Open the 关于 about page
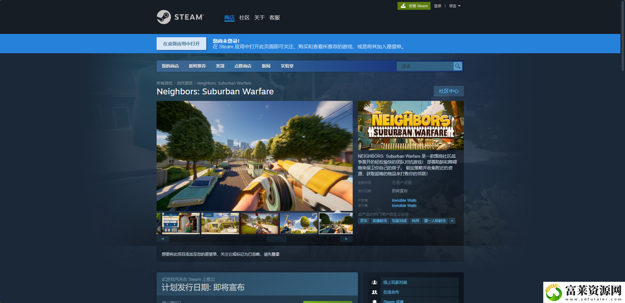 click(260, 18)
